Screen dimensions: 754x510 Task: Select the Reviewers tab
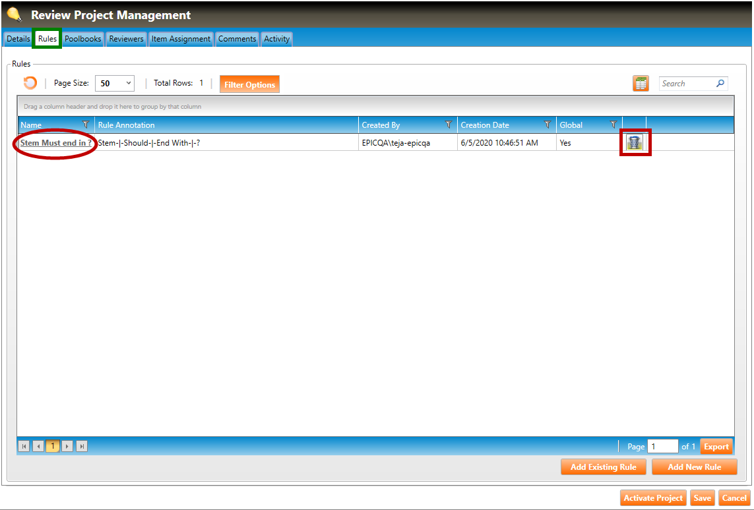(x=126, y=39)
